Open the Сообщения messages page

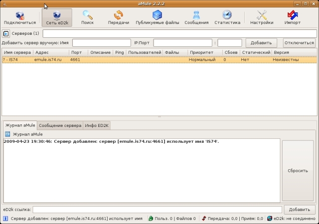(x=196, y=17)
